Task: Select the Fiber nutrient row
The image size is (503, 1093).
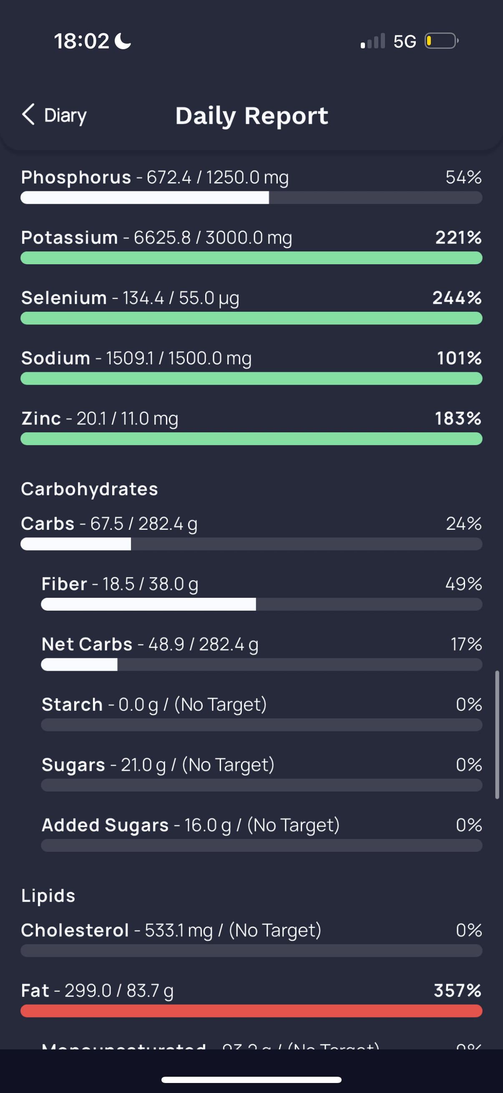Action: pos(262,592)
